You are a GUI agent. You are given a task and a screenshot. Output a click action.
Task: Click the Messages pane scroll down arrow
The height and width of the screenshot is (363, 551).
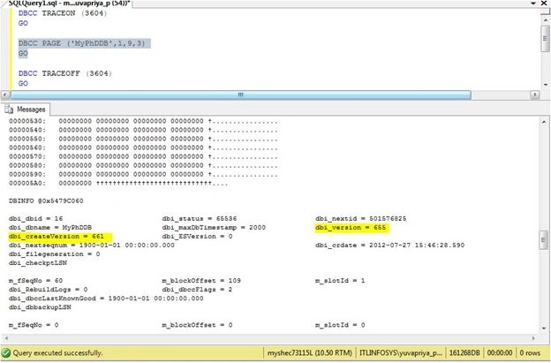[544, 329]
